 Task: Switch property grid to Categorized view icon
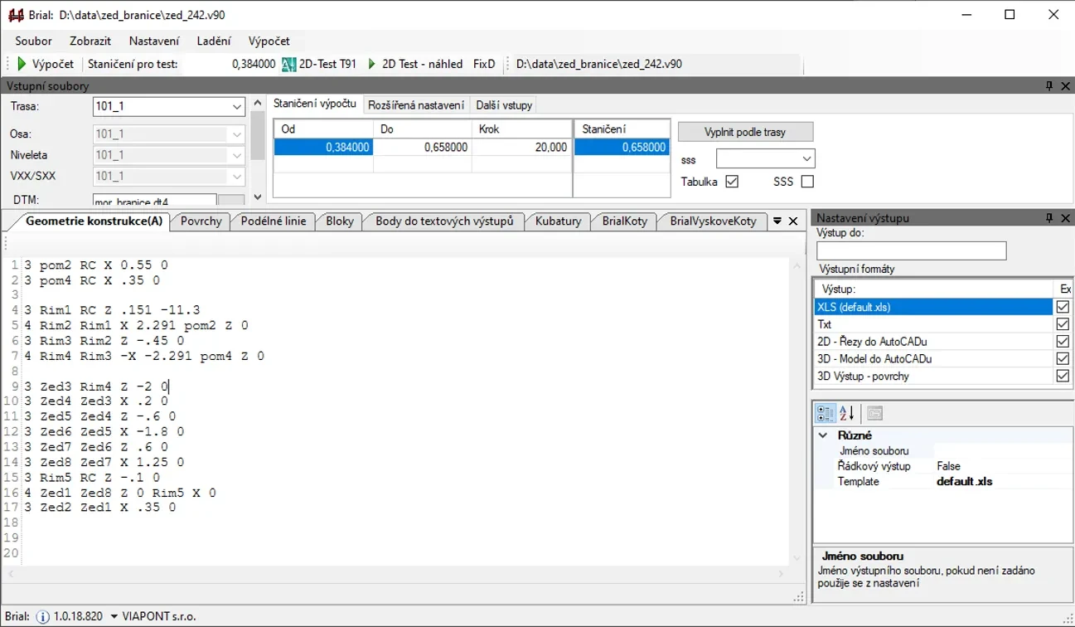click(826, 413)
